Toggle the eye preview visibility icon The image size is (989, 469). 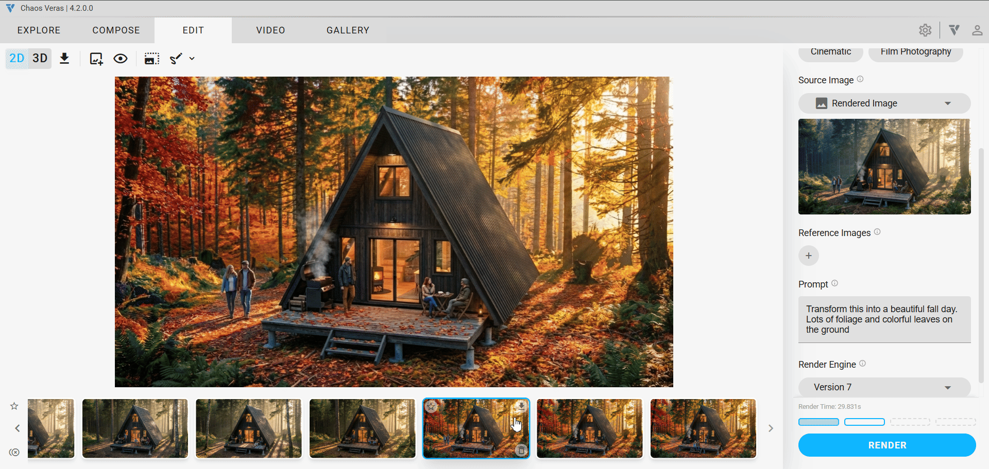(121, 59)
